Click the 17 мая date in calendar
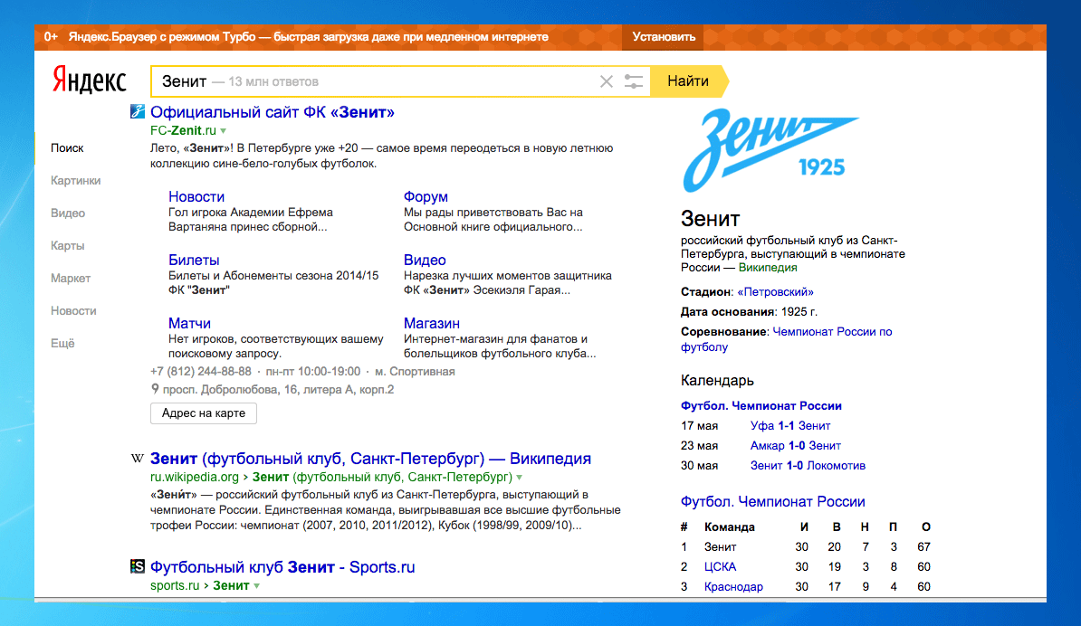The image size is (1081, 626). pos(699,426)
